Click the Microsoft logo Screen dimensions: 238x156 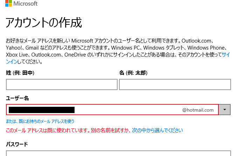(21, 3)
